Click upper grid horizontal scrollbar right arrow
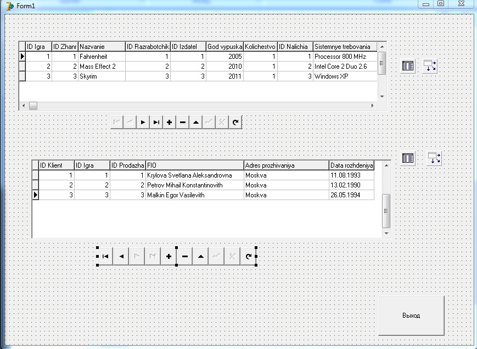 [372, 106]
